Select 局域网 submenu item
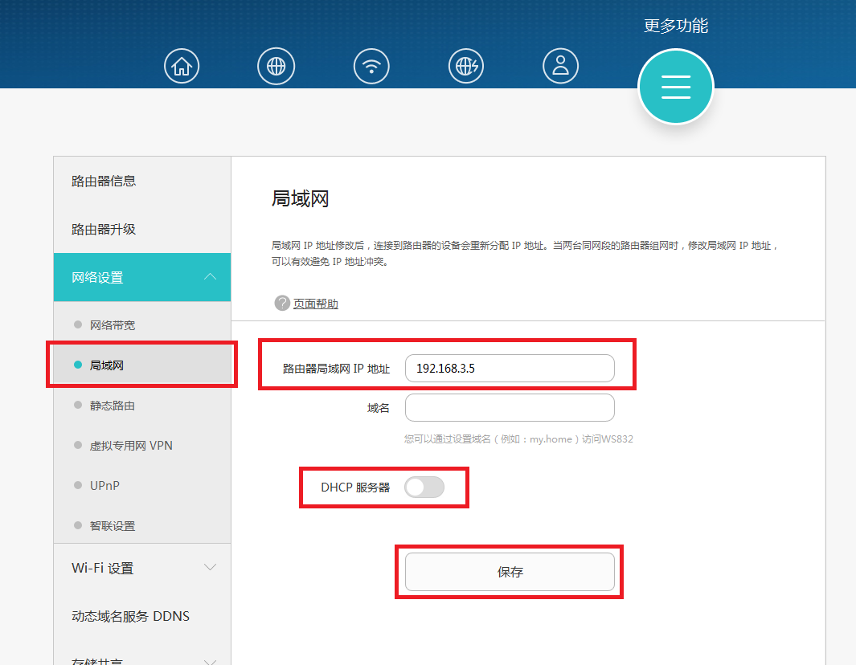The height and width of the screenshot is (665, 856). (107, 365)
